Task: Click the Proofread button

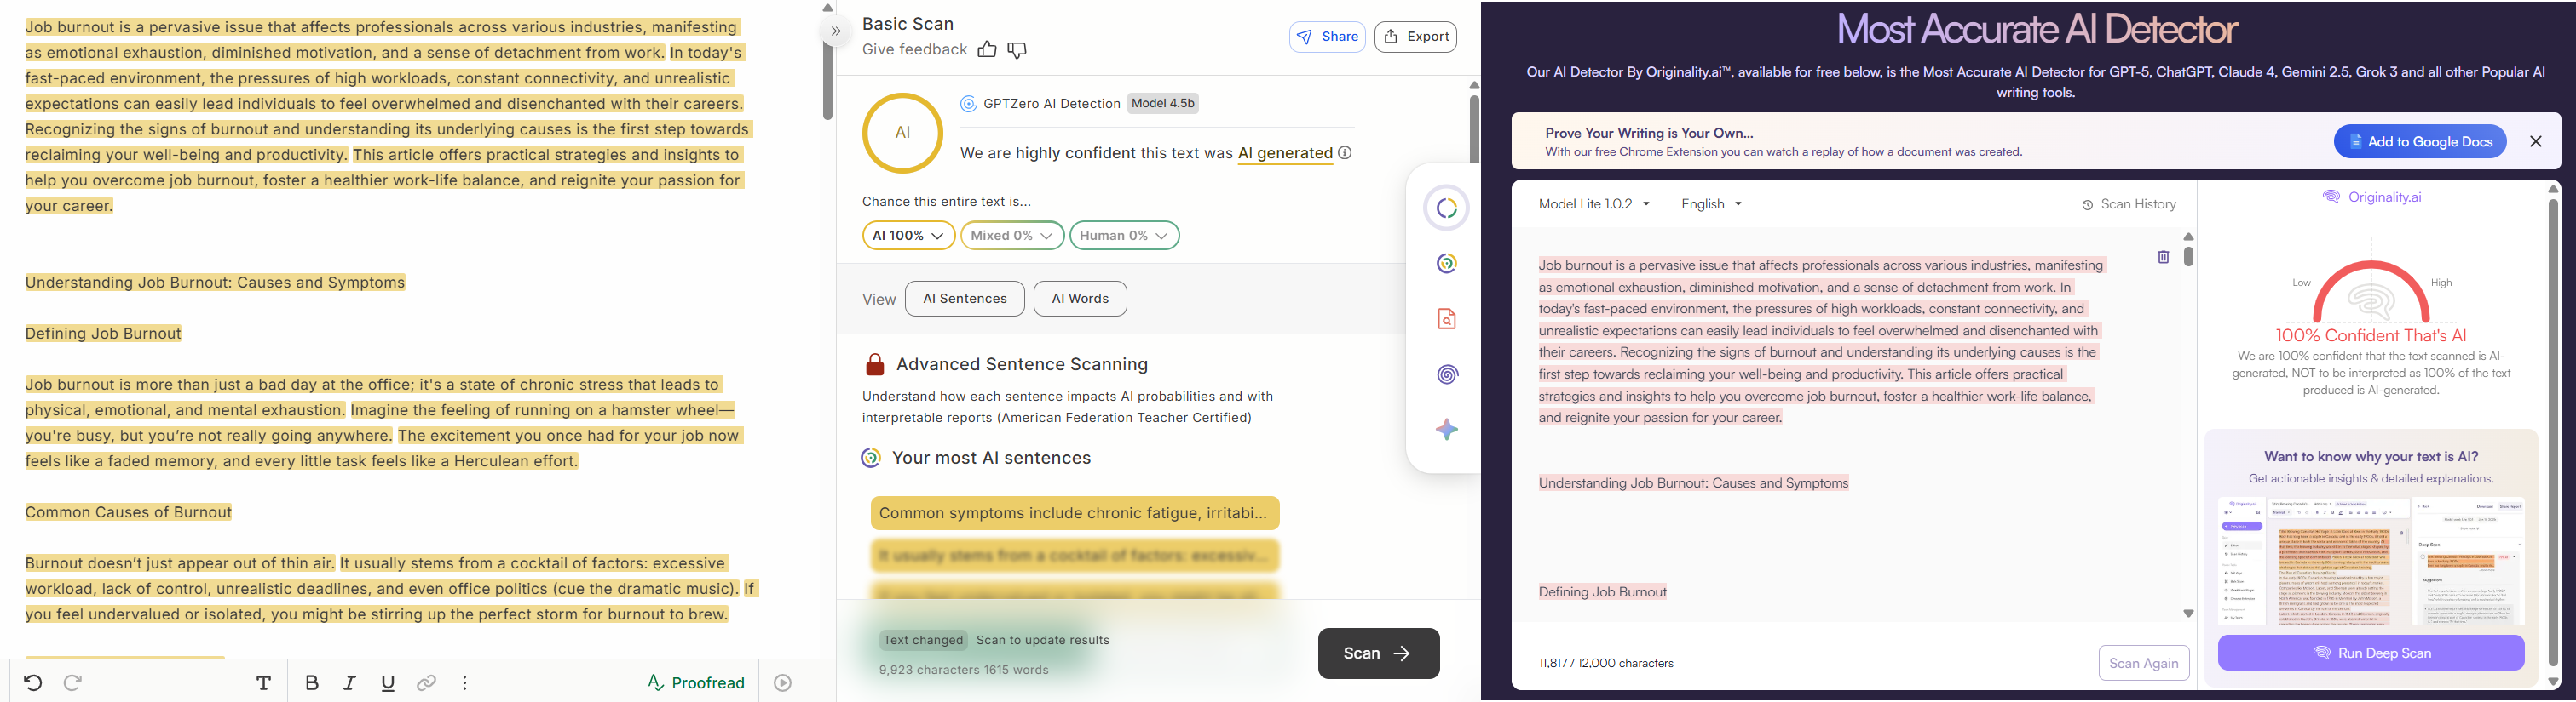Action: 696,683
